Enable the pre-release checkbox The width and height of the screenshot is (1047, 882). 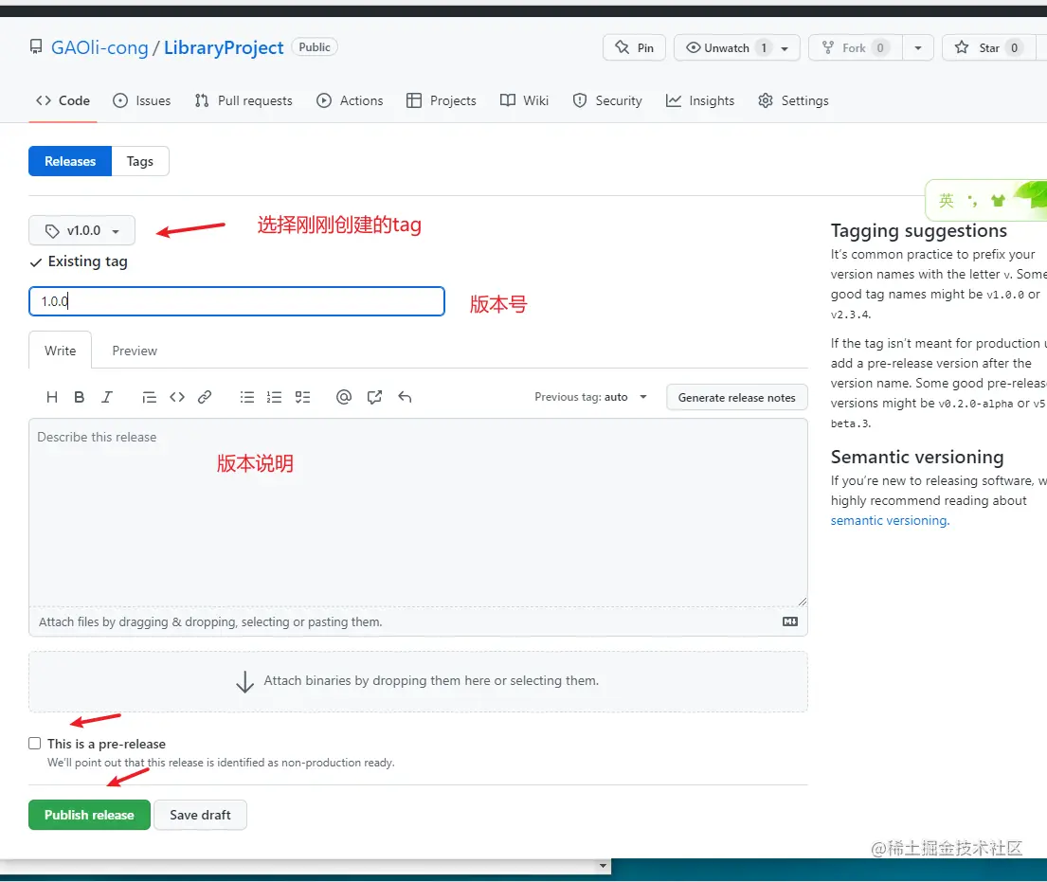[35, 743]
